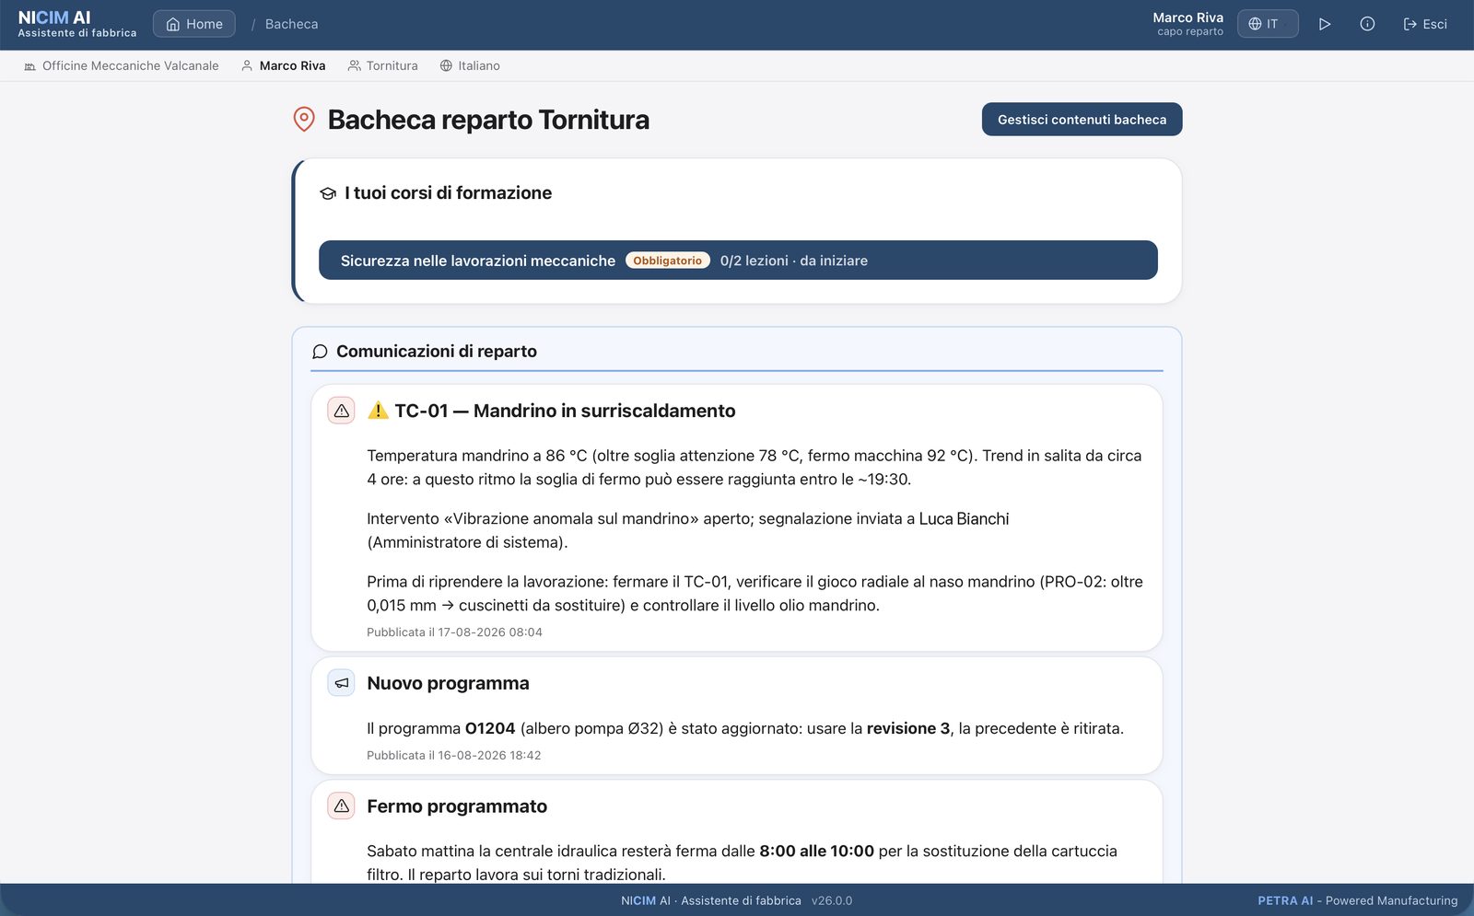The height and width of the screenshot is (916, 1474).
Task: Click the Obbligatorio badge
Action: coord(668,261)
